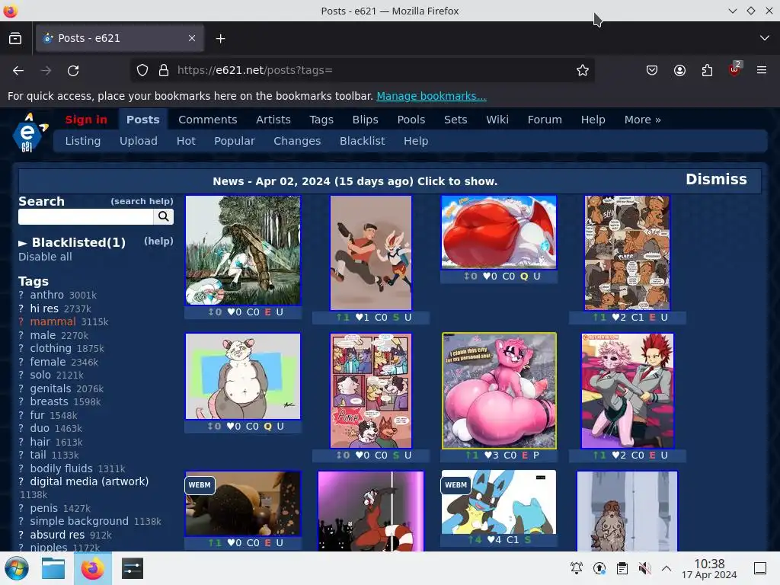Open the Hot posts submenu link

pyautogui.click(x=186, y=141)
